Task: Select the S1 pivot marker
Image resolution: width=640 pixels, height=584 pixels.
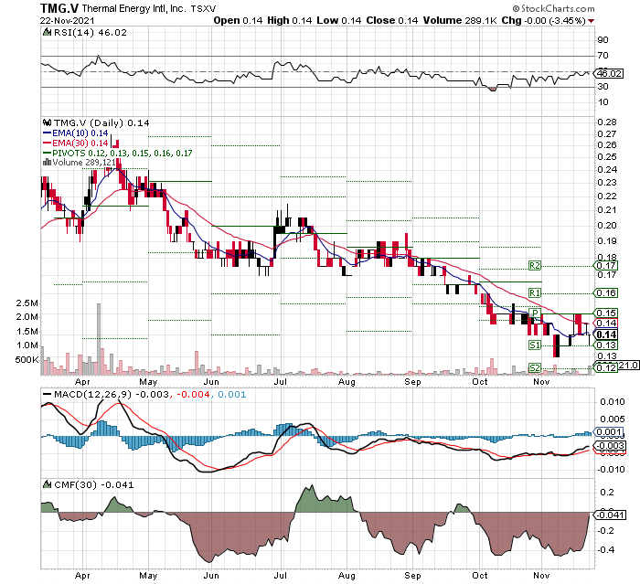Action: click(535, 345)
